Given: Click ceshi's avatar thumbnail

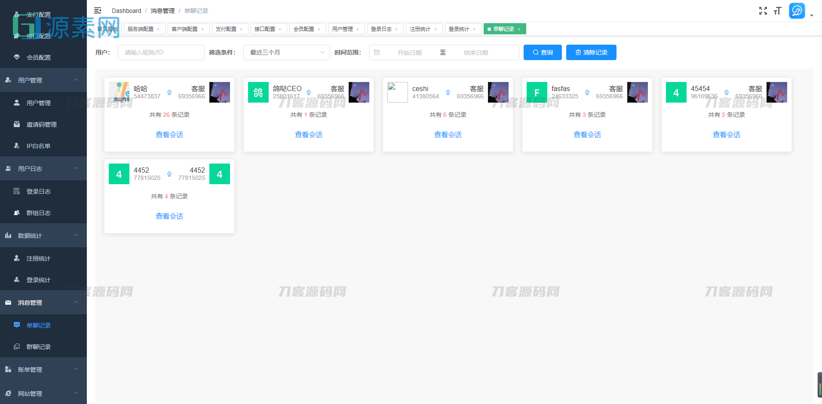Looking at the screenshot, I should click(397, 92).
